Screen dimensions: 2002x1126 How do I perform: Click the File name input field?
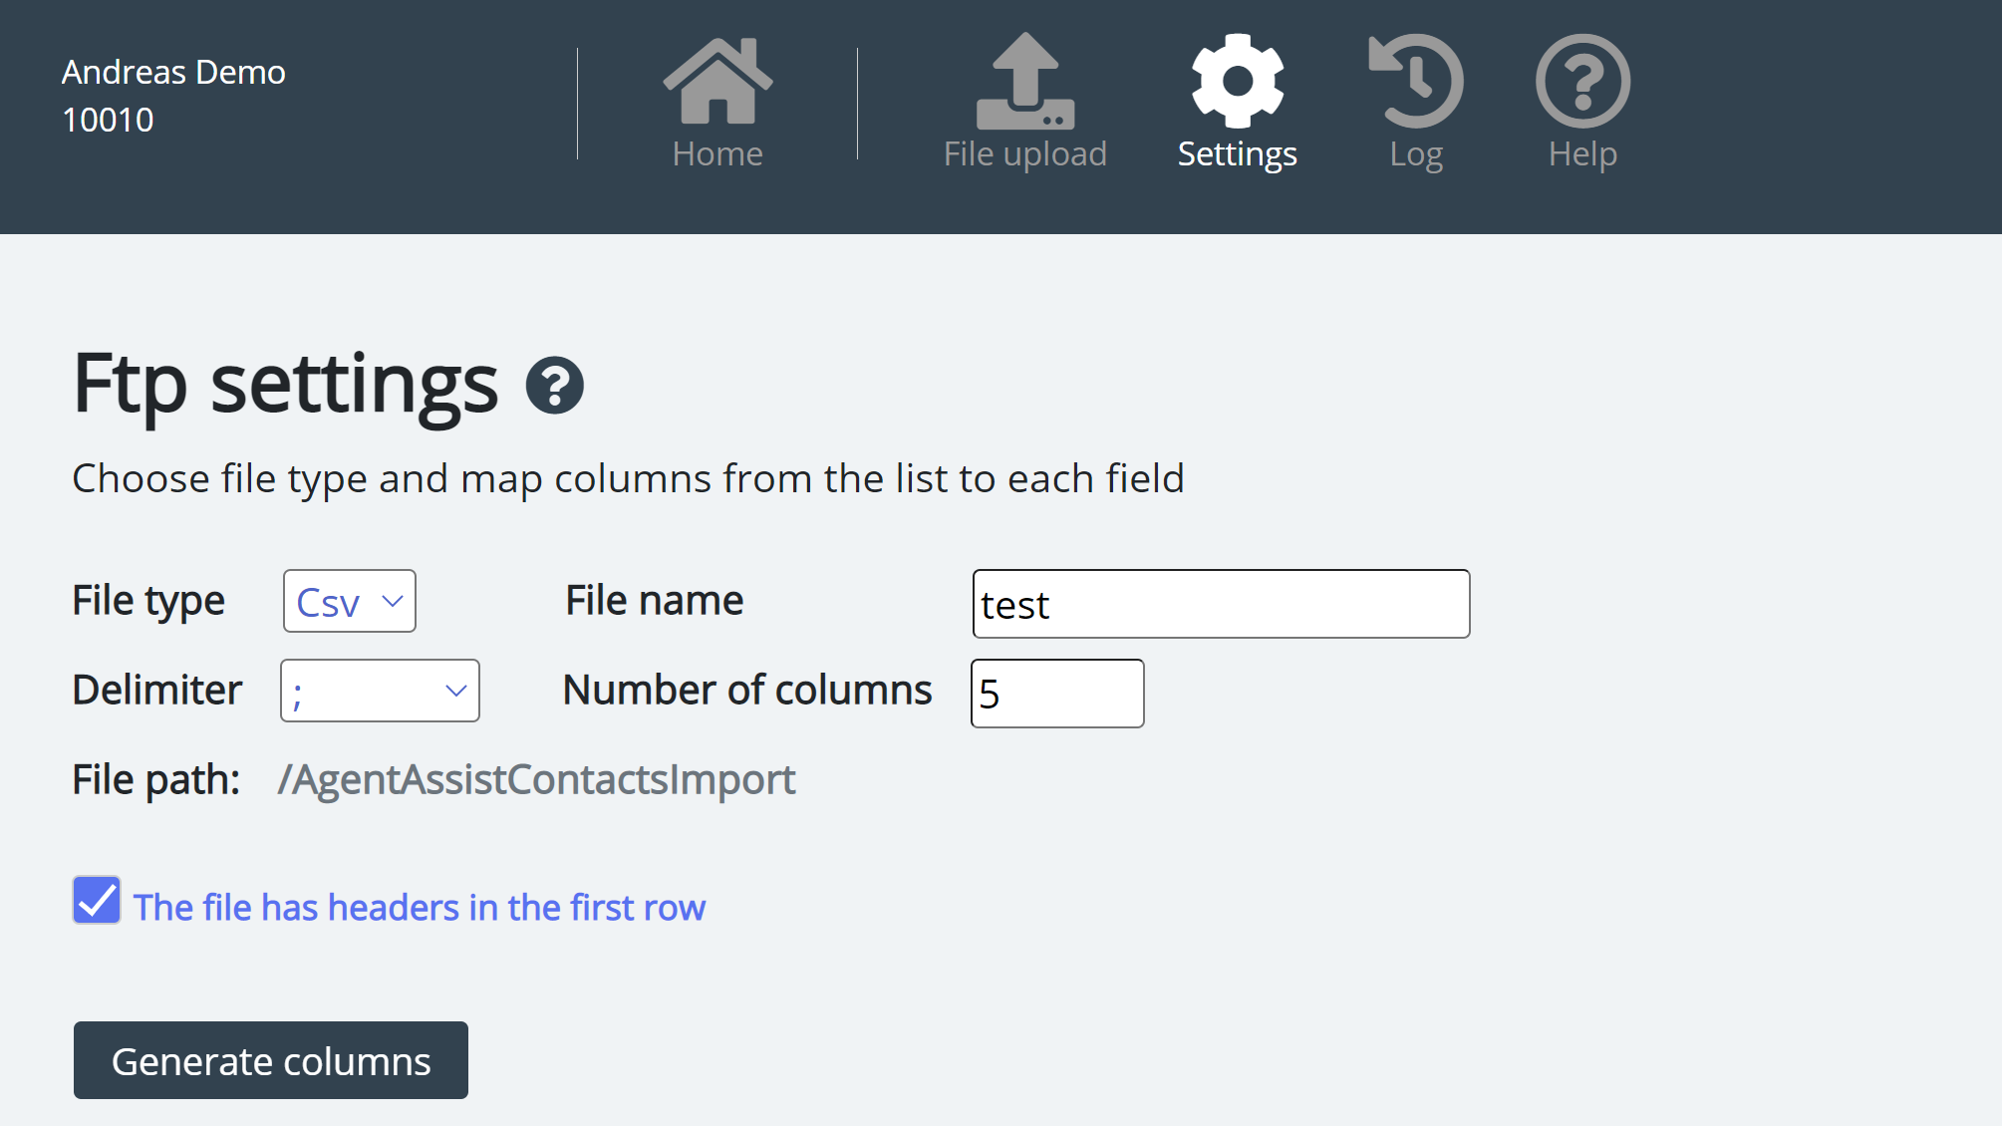click(x=1221, y=604)
